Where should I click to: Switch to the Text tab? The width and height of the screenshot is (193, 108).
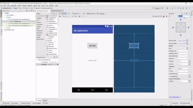[x=45, y=100]
